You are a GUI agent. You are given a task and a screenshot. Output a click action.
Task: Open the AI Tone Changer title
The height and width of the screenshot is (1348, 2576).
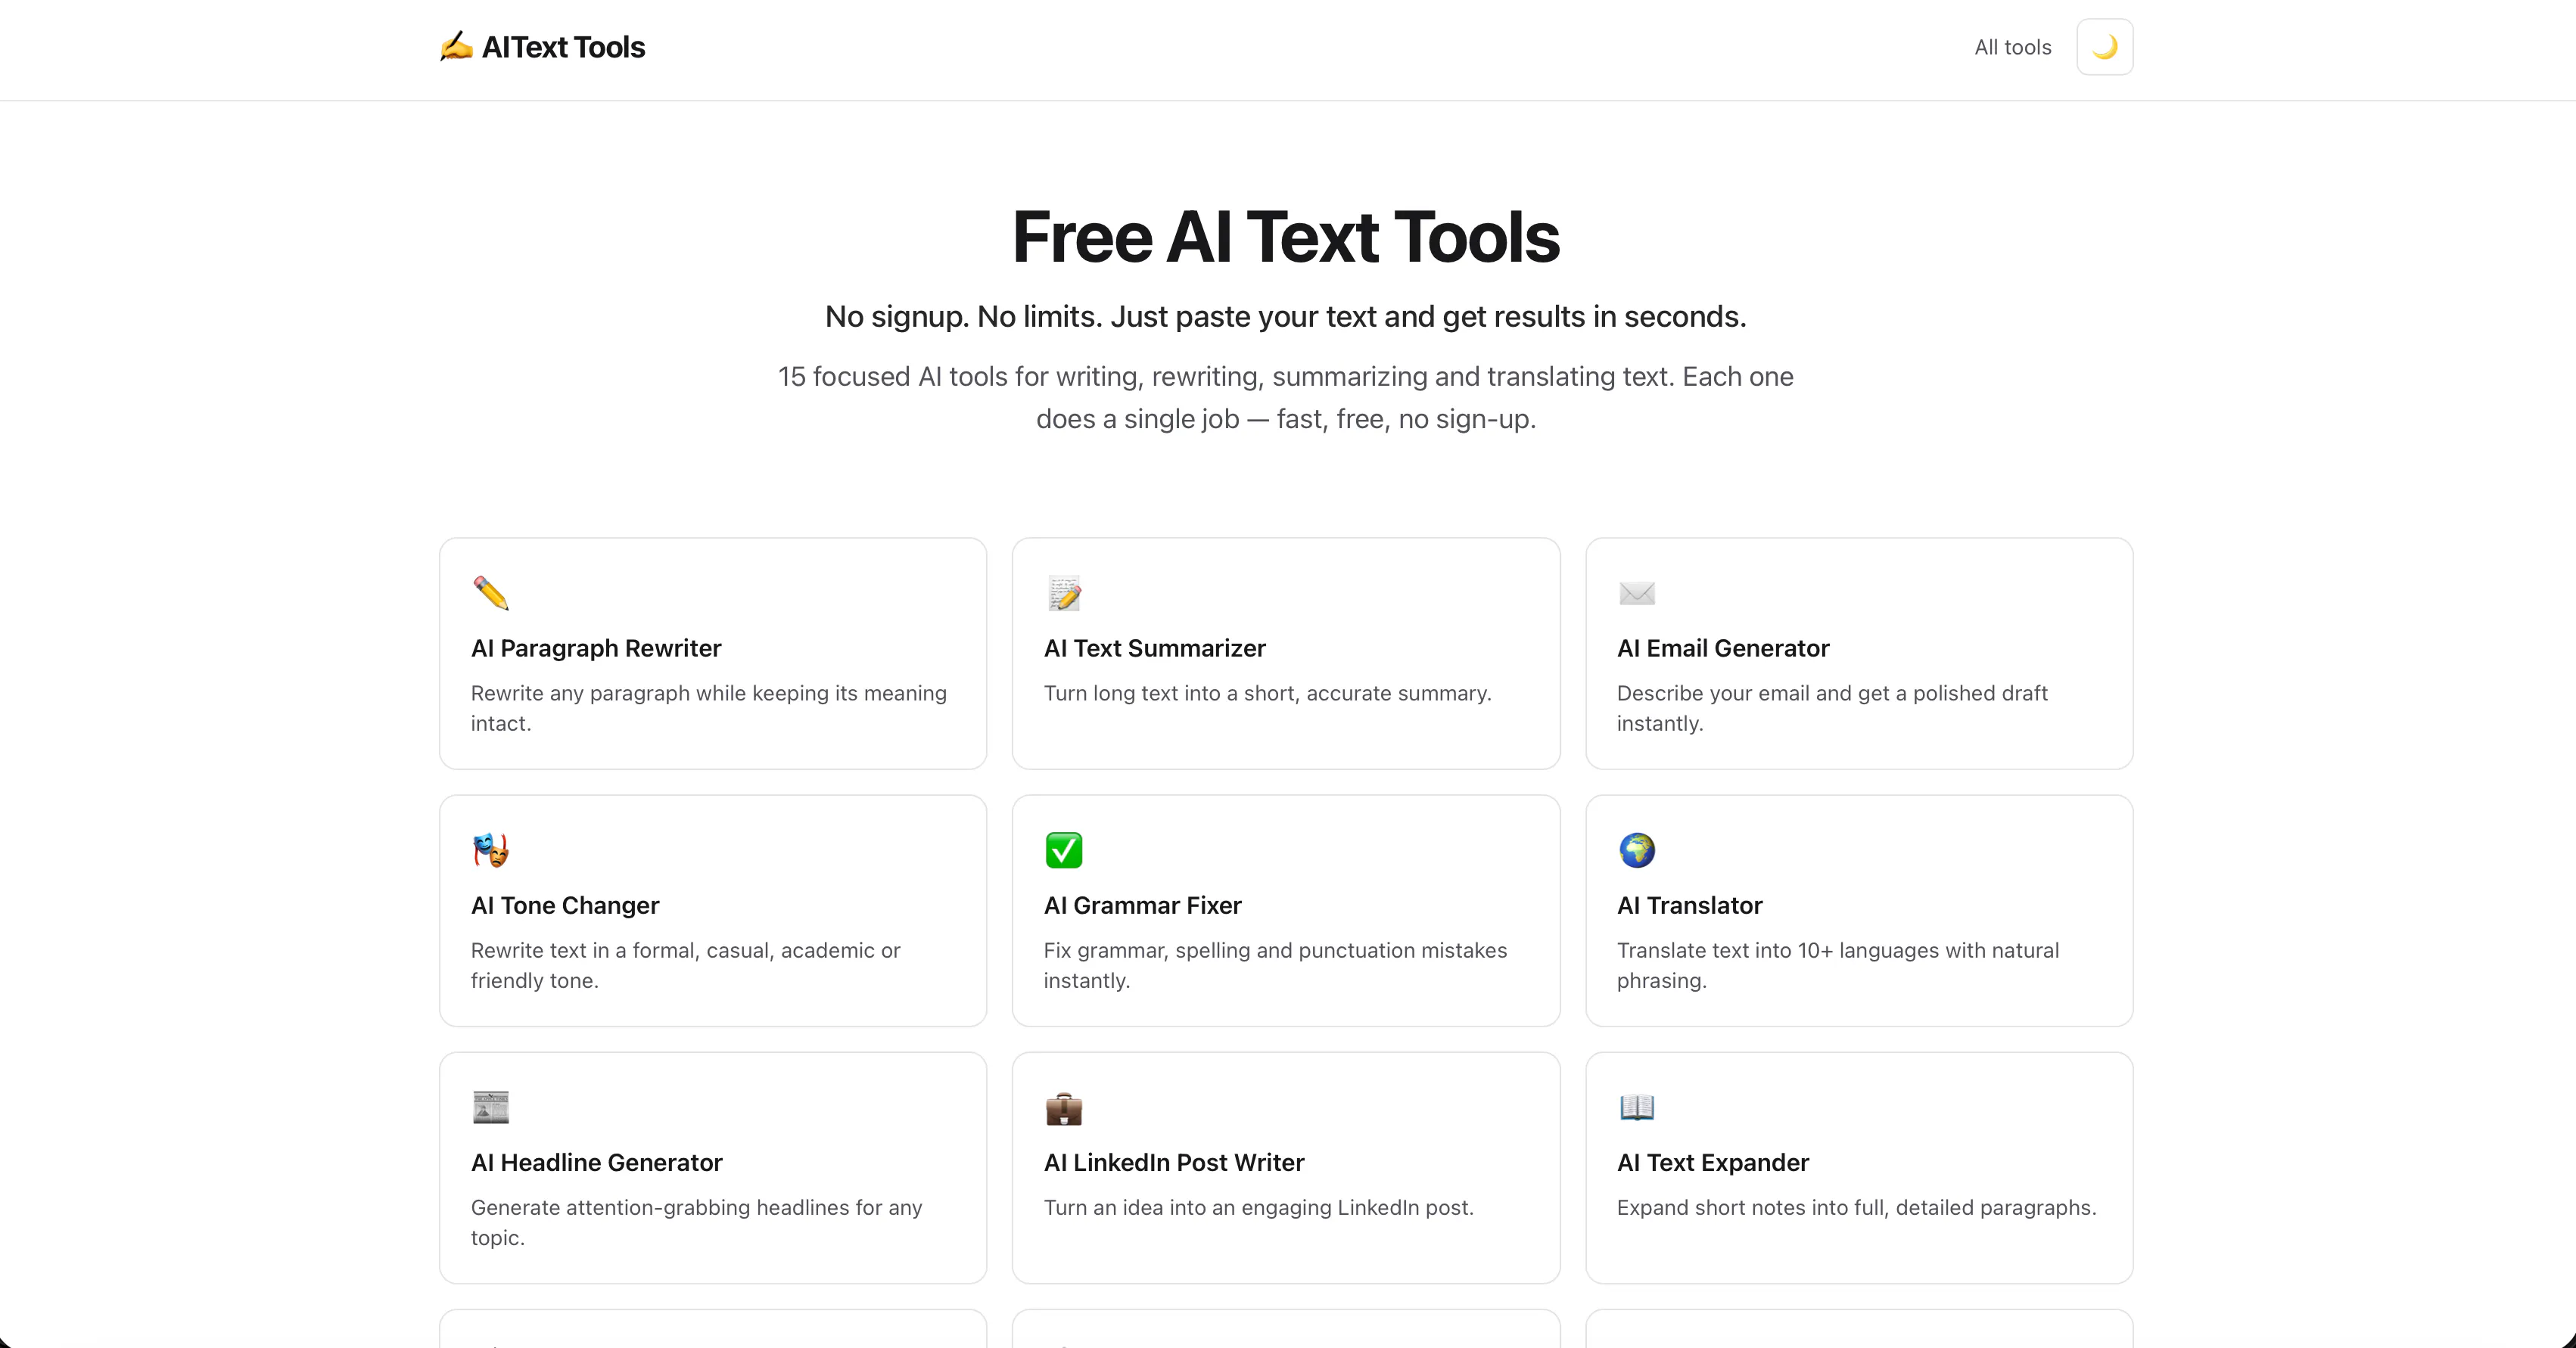coord(565,905)
